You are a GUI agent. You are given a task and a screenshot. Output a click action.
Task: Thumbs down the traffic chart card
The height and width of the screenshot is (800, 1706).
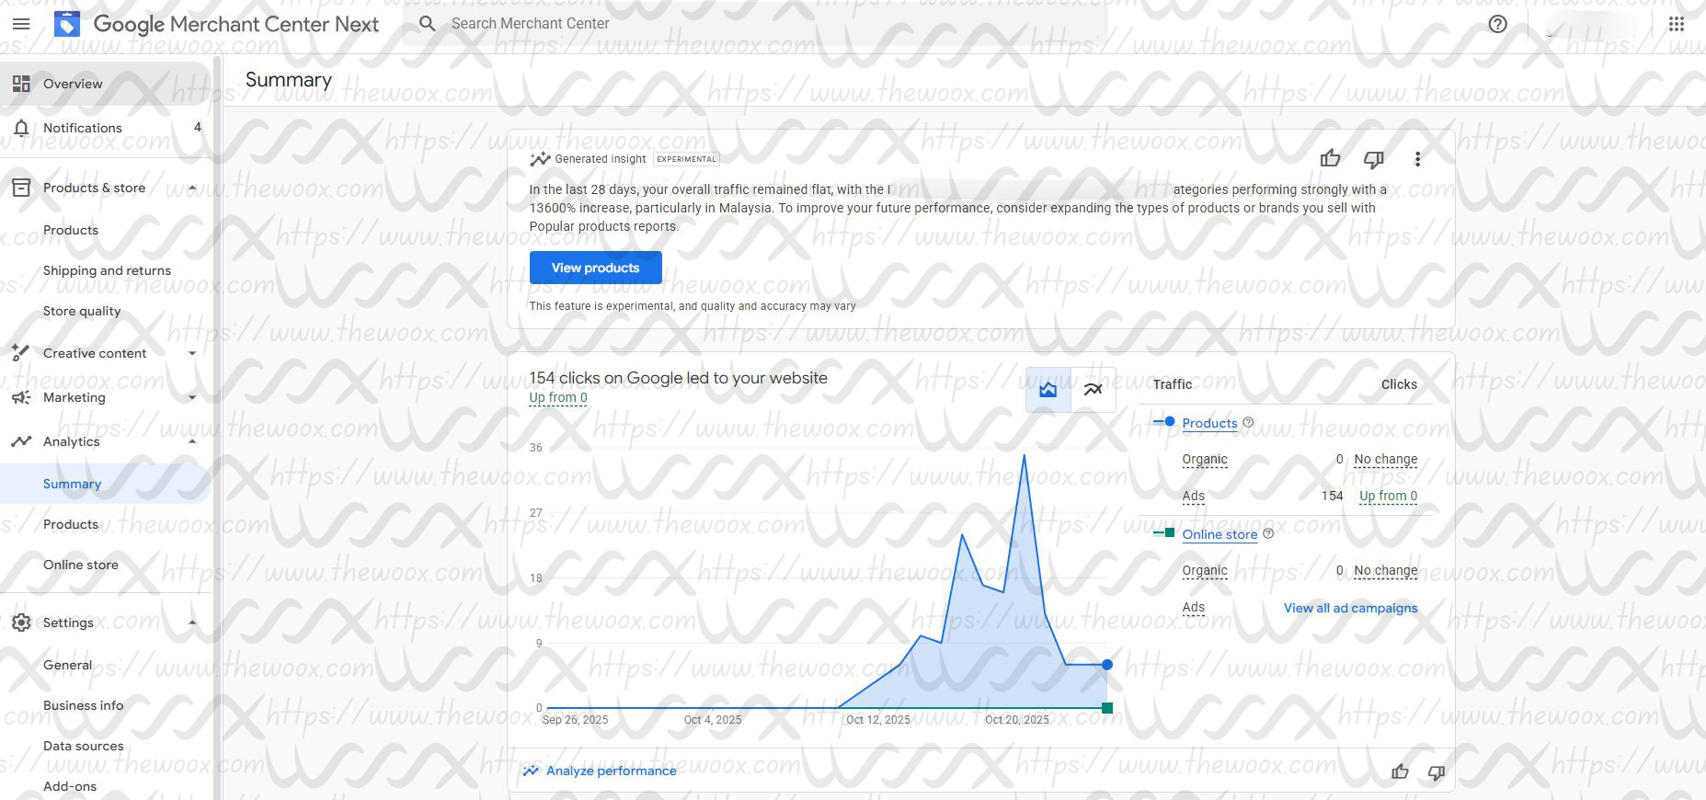1436,772
